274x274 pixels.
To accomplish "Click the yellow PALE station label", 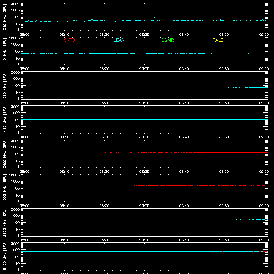I will (x=218, y=40).
